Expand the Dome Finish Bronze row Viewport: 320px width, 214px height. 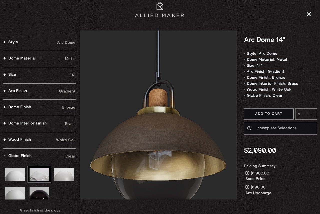pos(39,107)
